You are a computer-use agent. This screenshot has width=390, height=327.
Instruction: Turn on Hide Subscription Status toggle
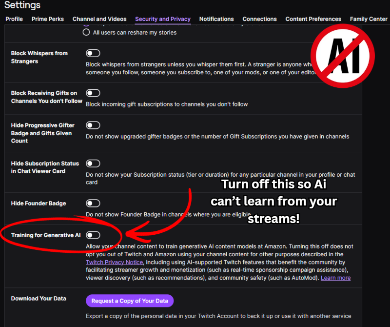[93, 163]
